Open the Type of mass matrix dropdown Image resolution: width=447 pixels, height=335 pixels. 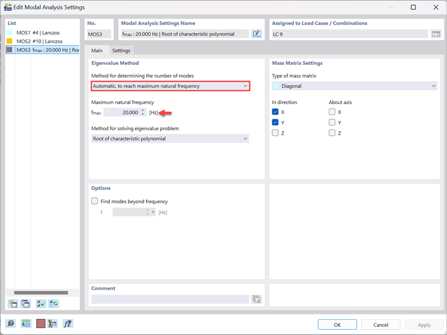(355, 86)
